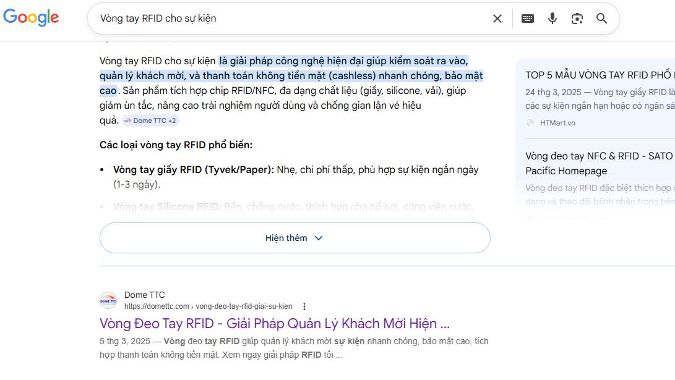Screen dimensions: 675x380
Task: Select the Dome TTC result favicon
Action: click(108, 300)
